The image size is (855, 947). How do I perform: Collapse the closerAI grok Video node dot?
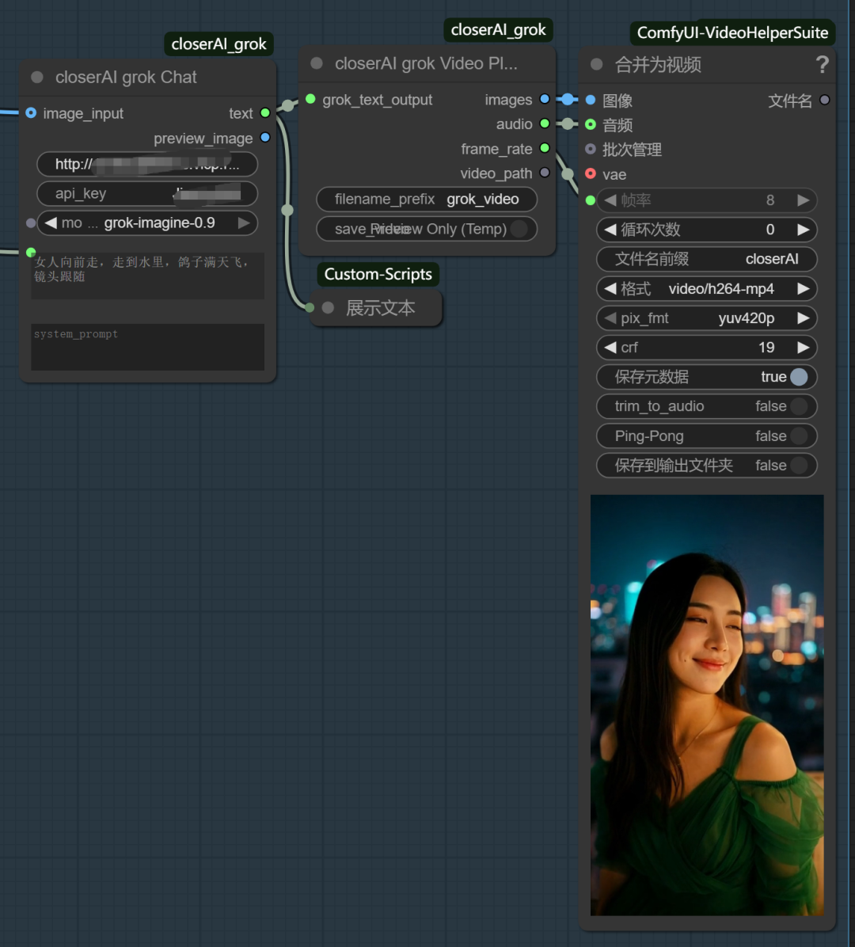(x=317, y=63)
